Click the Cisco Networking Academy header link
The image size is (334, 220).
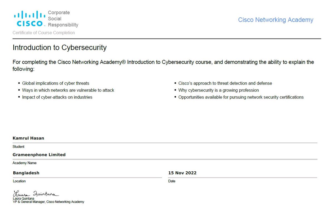(276, 20)
